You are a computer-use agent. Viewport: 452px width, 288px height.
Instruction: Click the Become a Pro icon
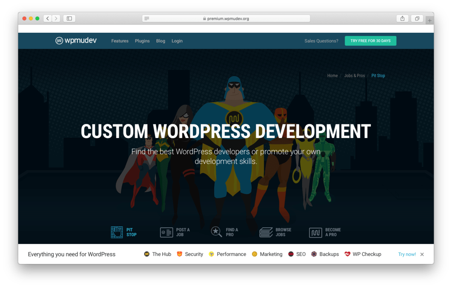(315, 232)
